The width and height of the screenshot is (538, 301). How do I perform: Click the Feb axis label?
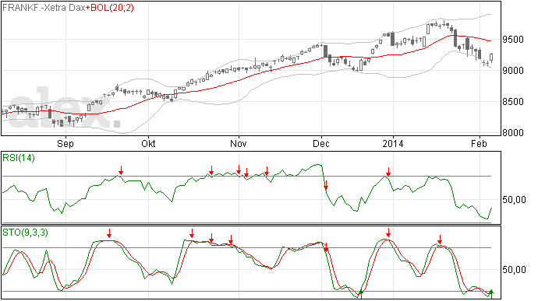click(x=479, y=143)
